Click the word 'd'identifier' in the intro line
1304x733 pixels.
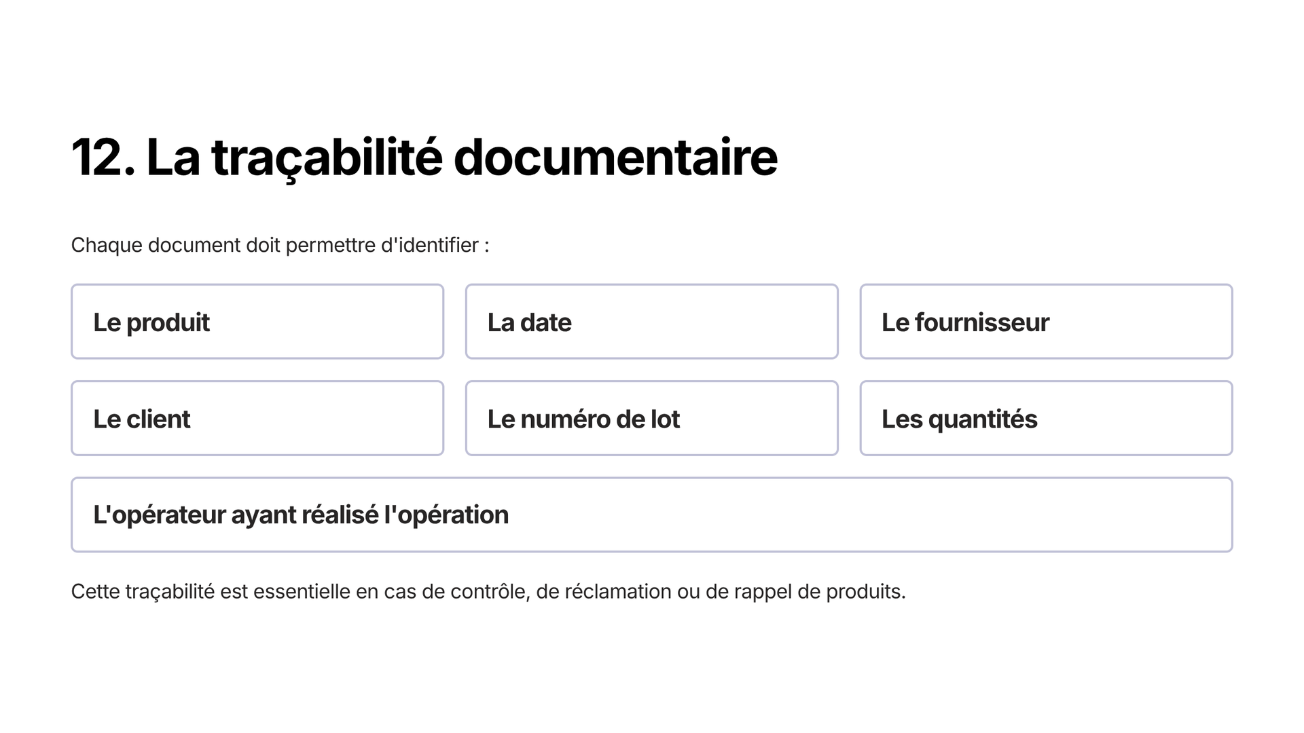point(429,245)
